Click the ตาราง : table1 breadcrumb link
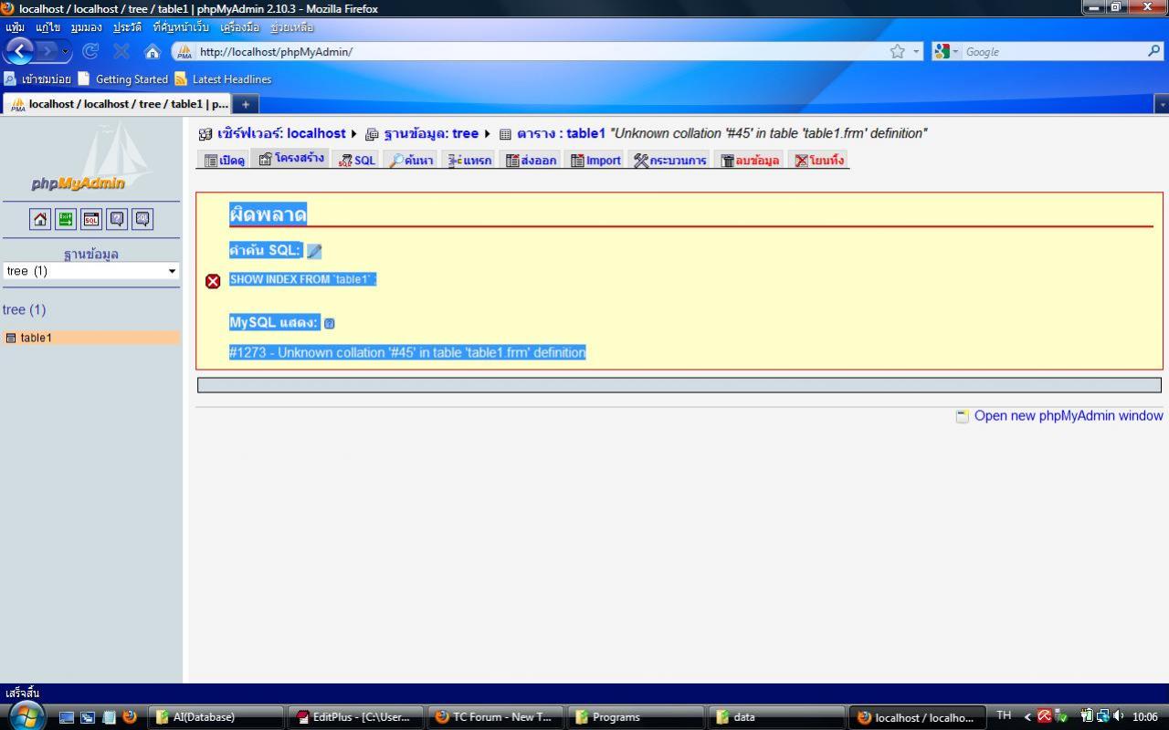This screenshot has height=730, width=1169. [561, 133]
